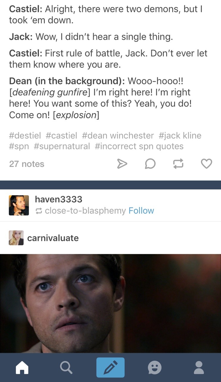This screenshot has height=382, width=221.
Task: Open carnivaluate's blog name
Action: pyautogui.click(x=53, y=238)
